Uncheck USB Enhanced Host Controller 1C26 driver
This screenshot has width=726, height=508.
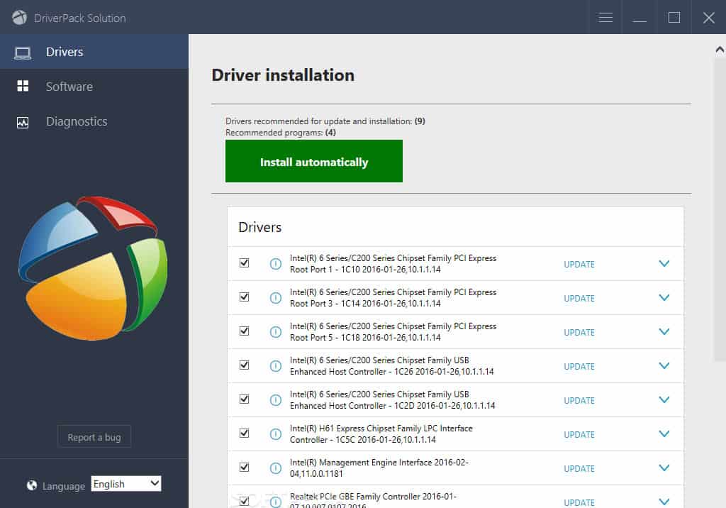244,365
